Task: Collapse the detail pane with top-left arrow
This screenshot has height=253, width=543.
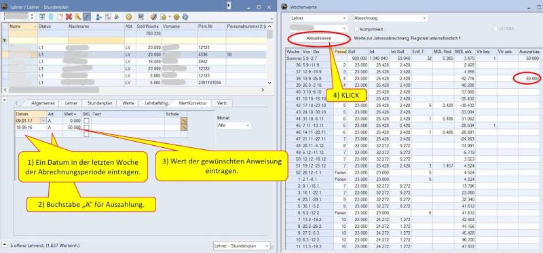Action: click(5, 100)
